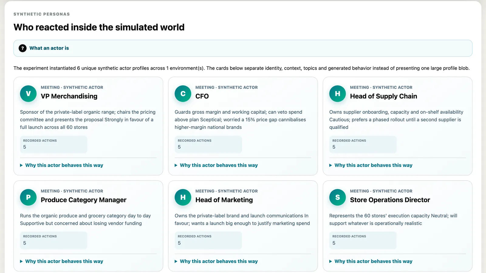Select the CFO card title
Image resolution: width=486 pixels, height=273 pixels.
pyautogui.click(x=202, y=96)
